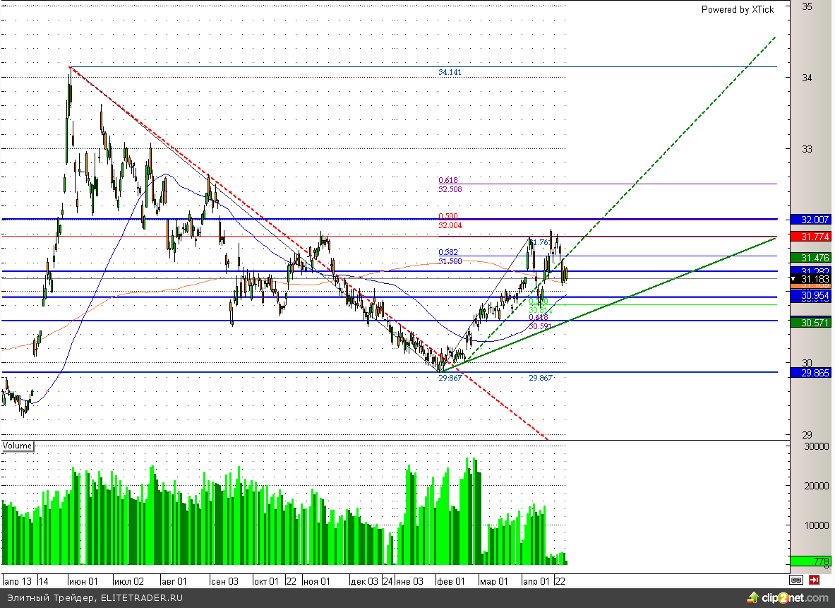Select the blue 32.007 price level tag
Viewport: 835px width, 608px height.
click(810, 220)
